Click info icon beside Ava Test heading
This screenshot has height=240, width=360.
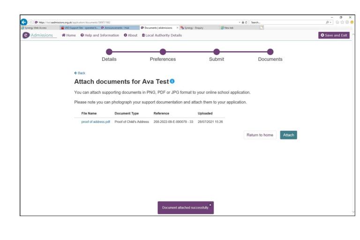tap(172, 81)
